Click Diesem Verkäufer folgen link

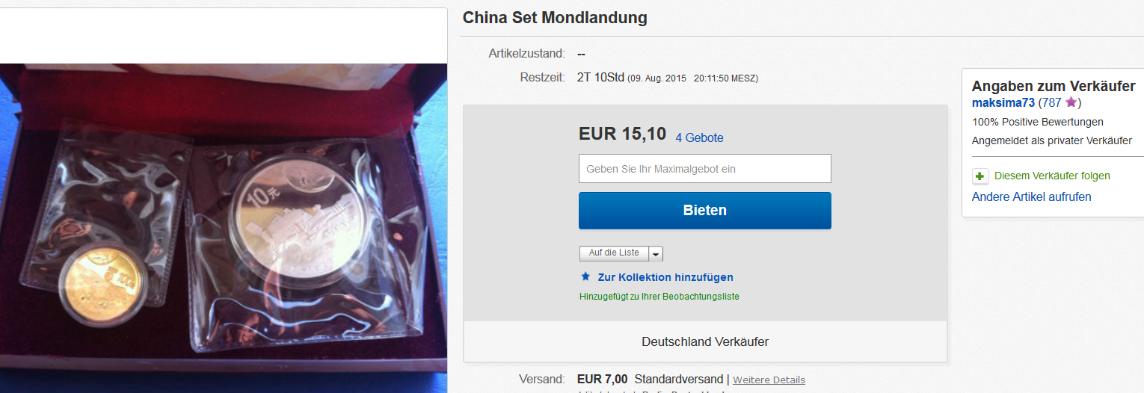1052,176
